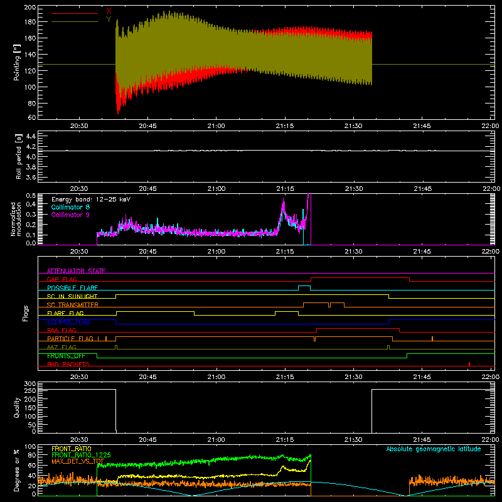The image size is (502, 502).
Task: Click the green FRONT_RATIO_1225 legend entry
Action: click(81, 455)
